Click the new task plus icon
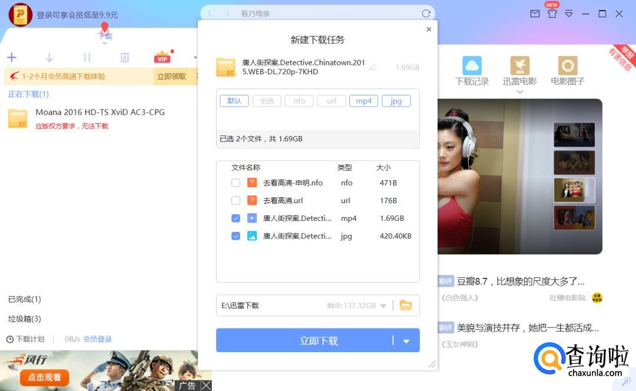This screenshot has width=636, height=391. click(12, 58)
